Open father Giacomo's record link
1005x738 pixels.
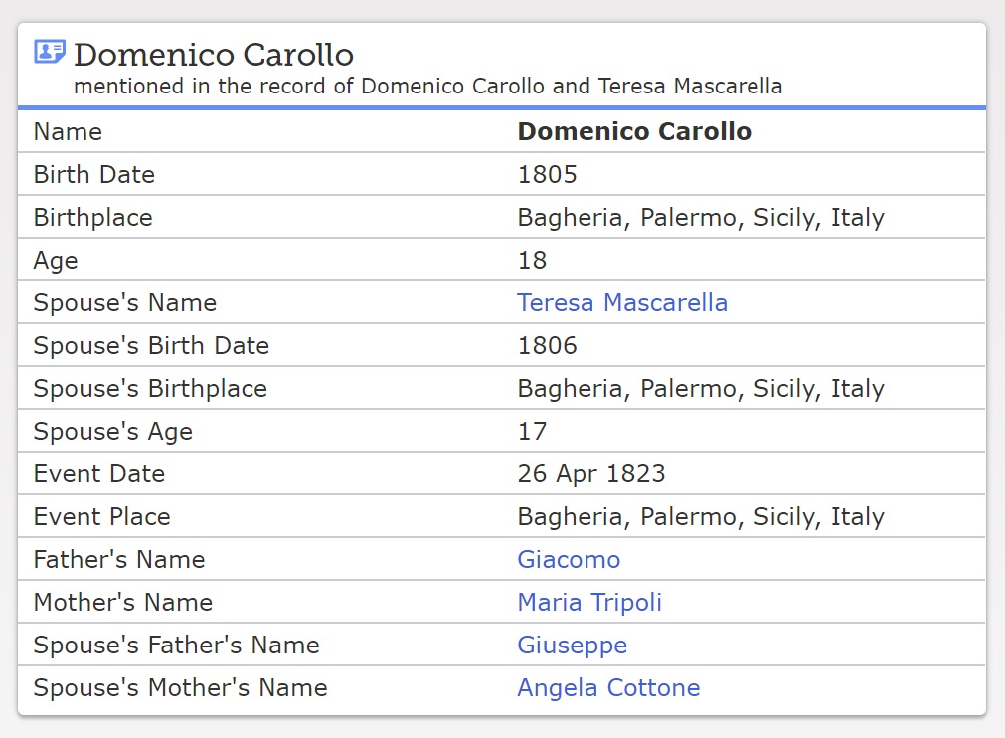569,560
